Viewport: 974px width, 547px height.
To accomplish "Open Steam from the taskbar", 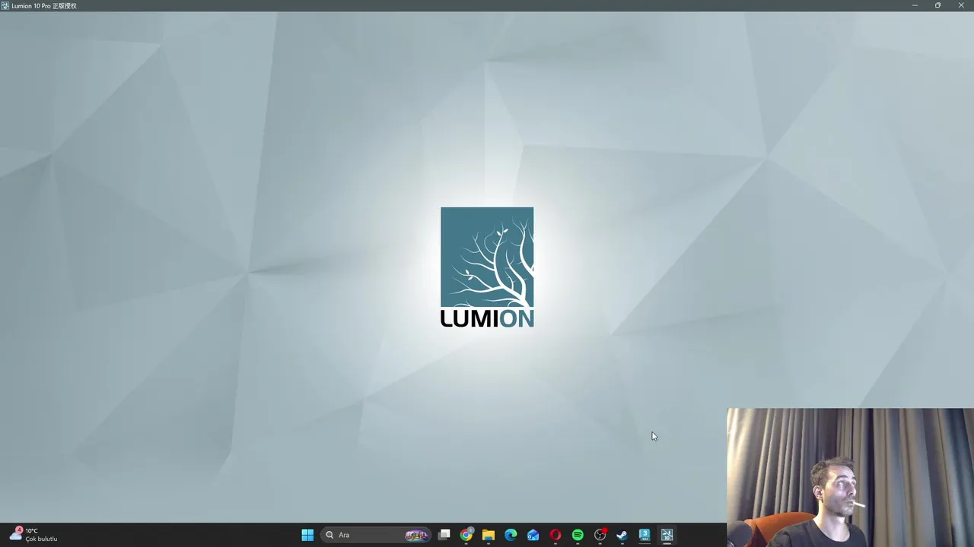I will pyautogui.click(x=622, y=535).
